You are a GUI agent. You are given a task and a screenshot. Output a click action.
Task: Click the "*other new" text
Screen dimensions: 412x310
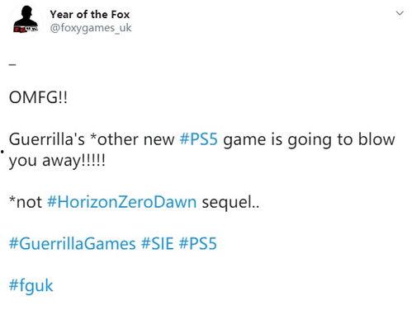tap(132, 139)
